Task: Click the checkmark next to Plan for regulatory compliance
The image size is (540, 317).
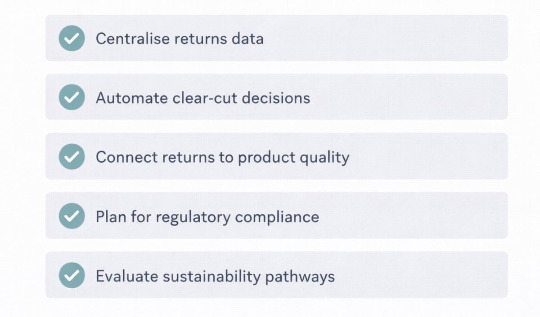Action: 72,216
